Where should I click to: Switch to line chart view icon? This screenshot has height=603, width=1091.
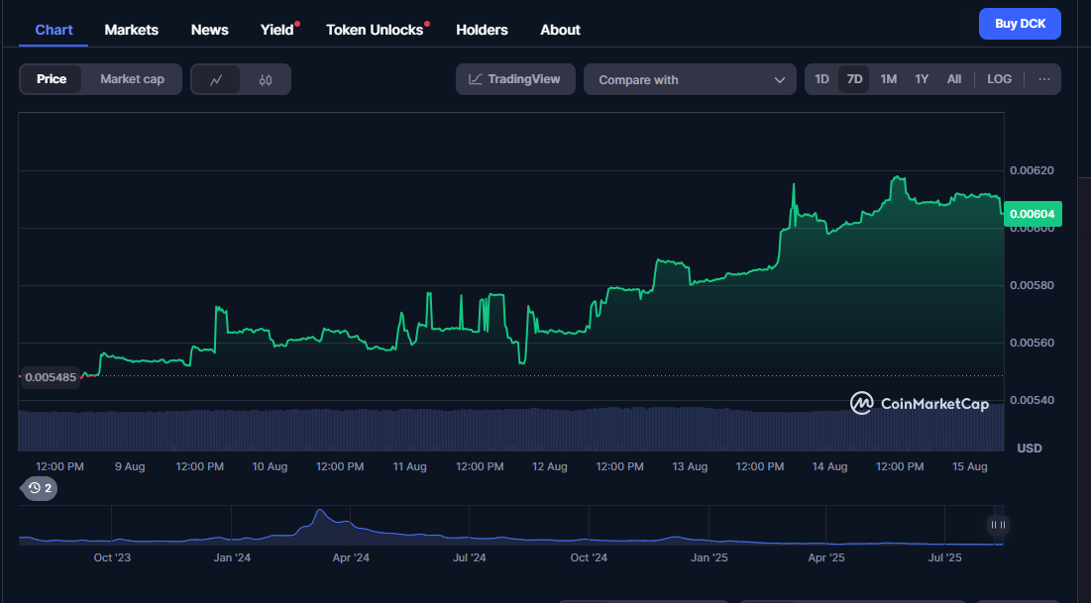point(216,79)
